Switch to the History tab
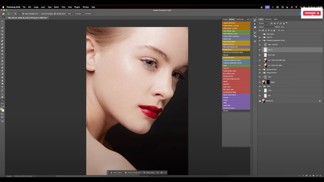This screenshot has width=324, height=182. (225, 19)
